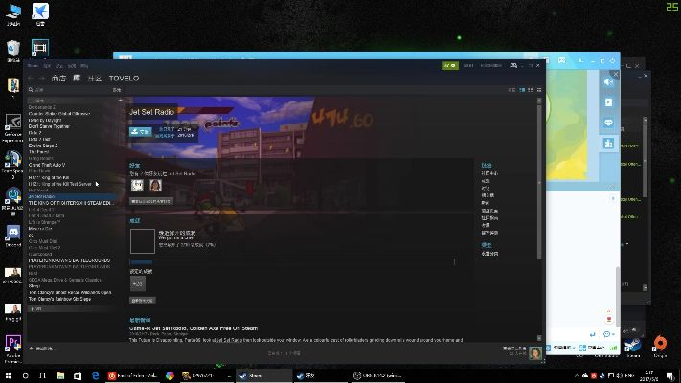Collapse the games category header
Screen dimensions: 681x383
[75, 101]
